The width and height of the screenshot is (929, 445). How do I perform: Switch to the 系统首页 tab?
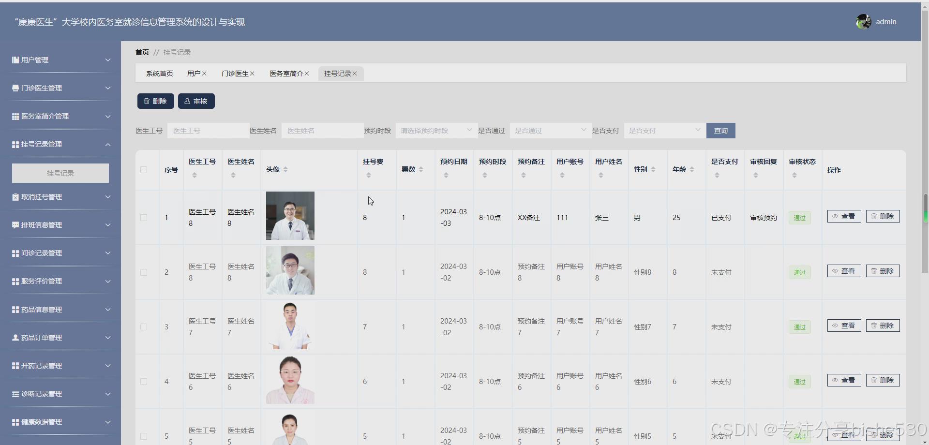coord(160,74)
